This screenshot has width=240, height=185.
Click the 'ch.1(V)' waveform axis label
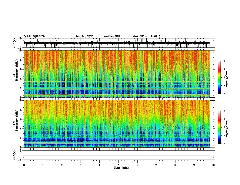pos(15,43)
